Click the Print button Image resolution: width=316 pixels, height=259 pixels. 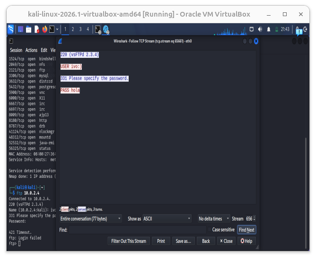[x=161, y=241]
